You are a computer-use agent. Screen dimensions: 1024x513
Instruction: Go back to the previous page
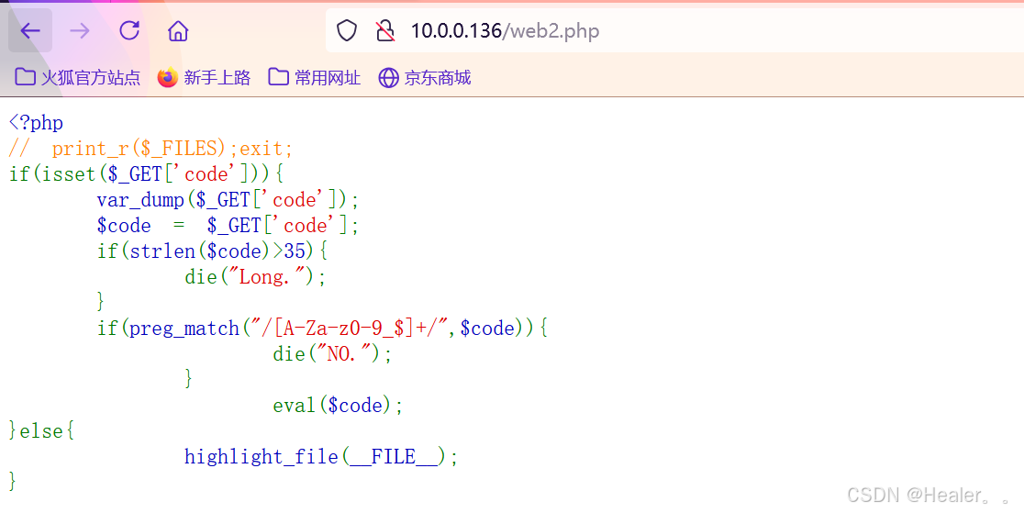[x=30, y=30]
